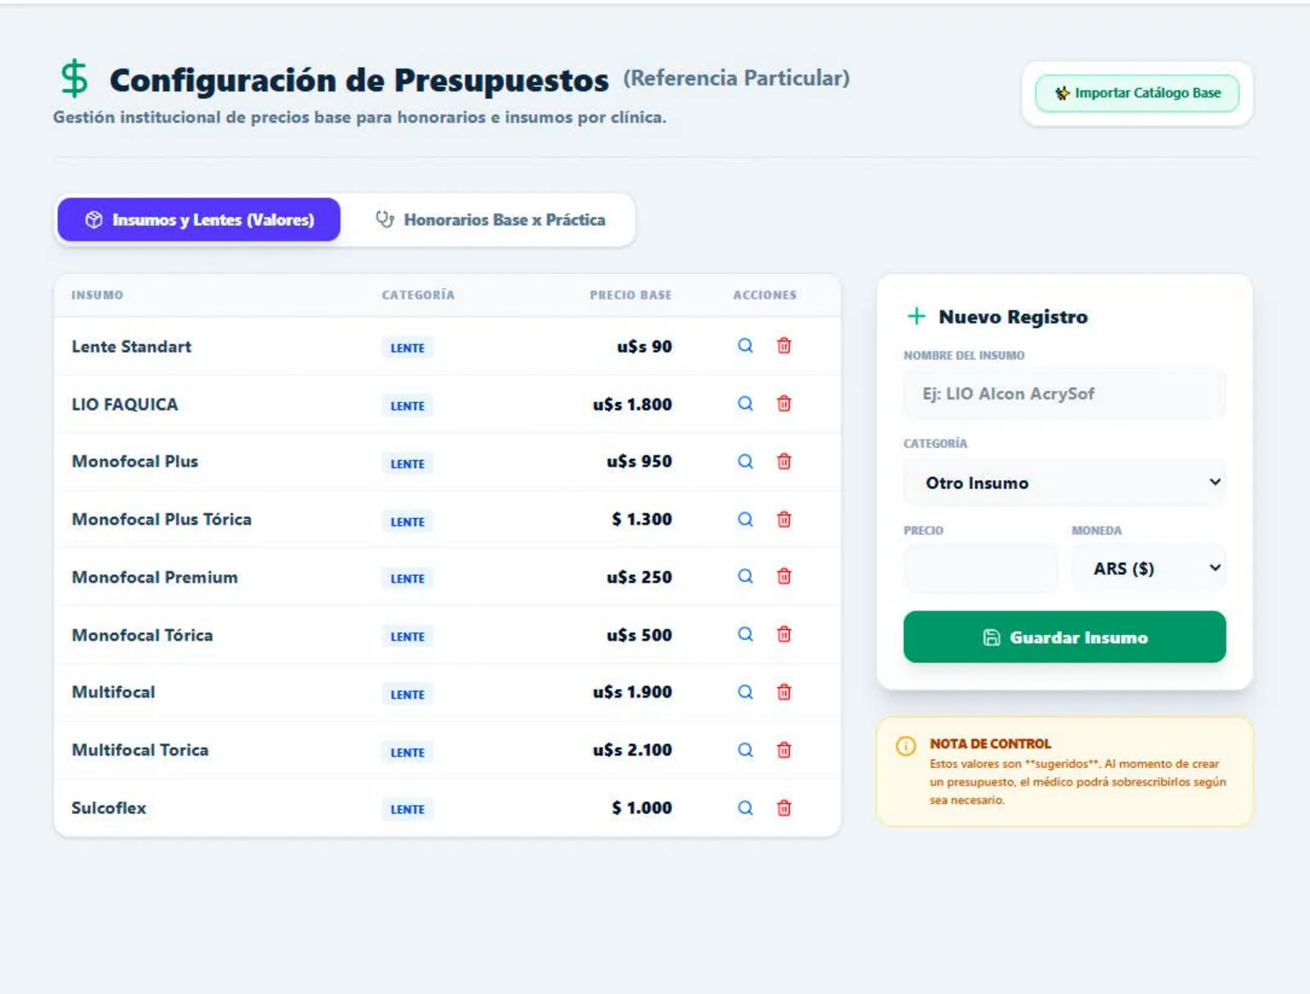
Task: Click the Multifocal Torica name
Action: click(x=140, y=750)
